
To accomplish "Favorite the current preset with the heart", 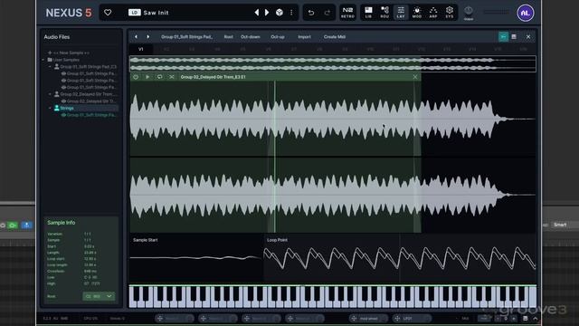I will coord(108,13).
